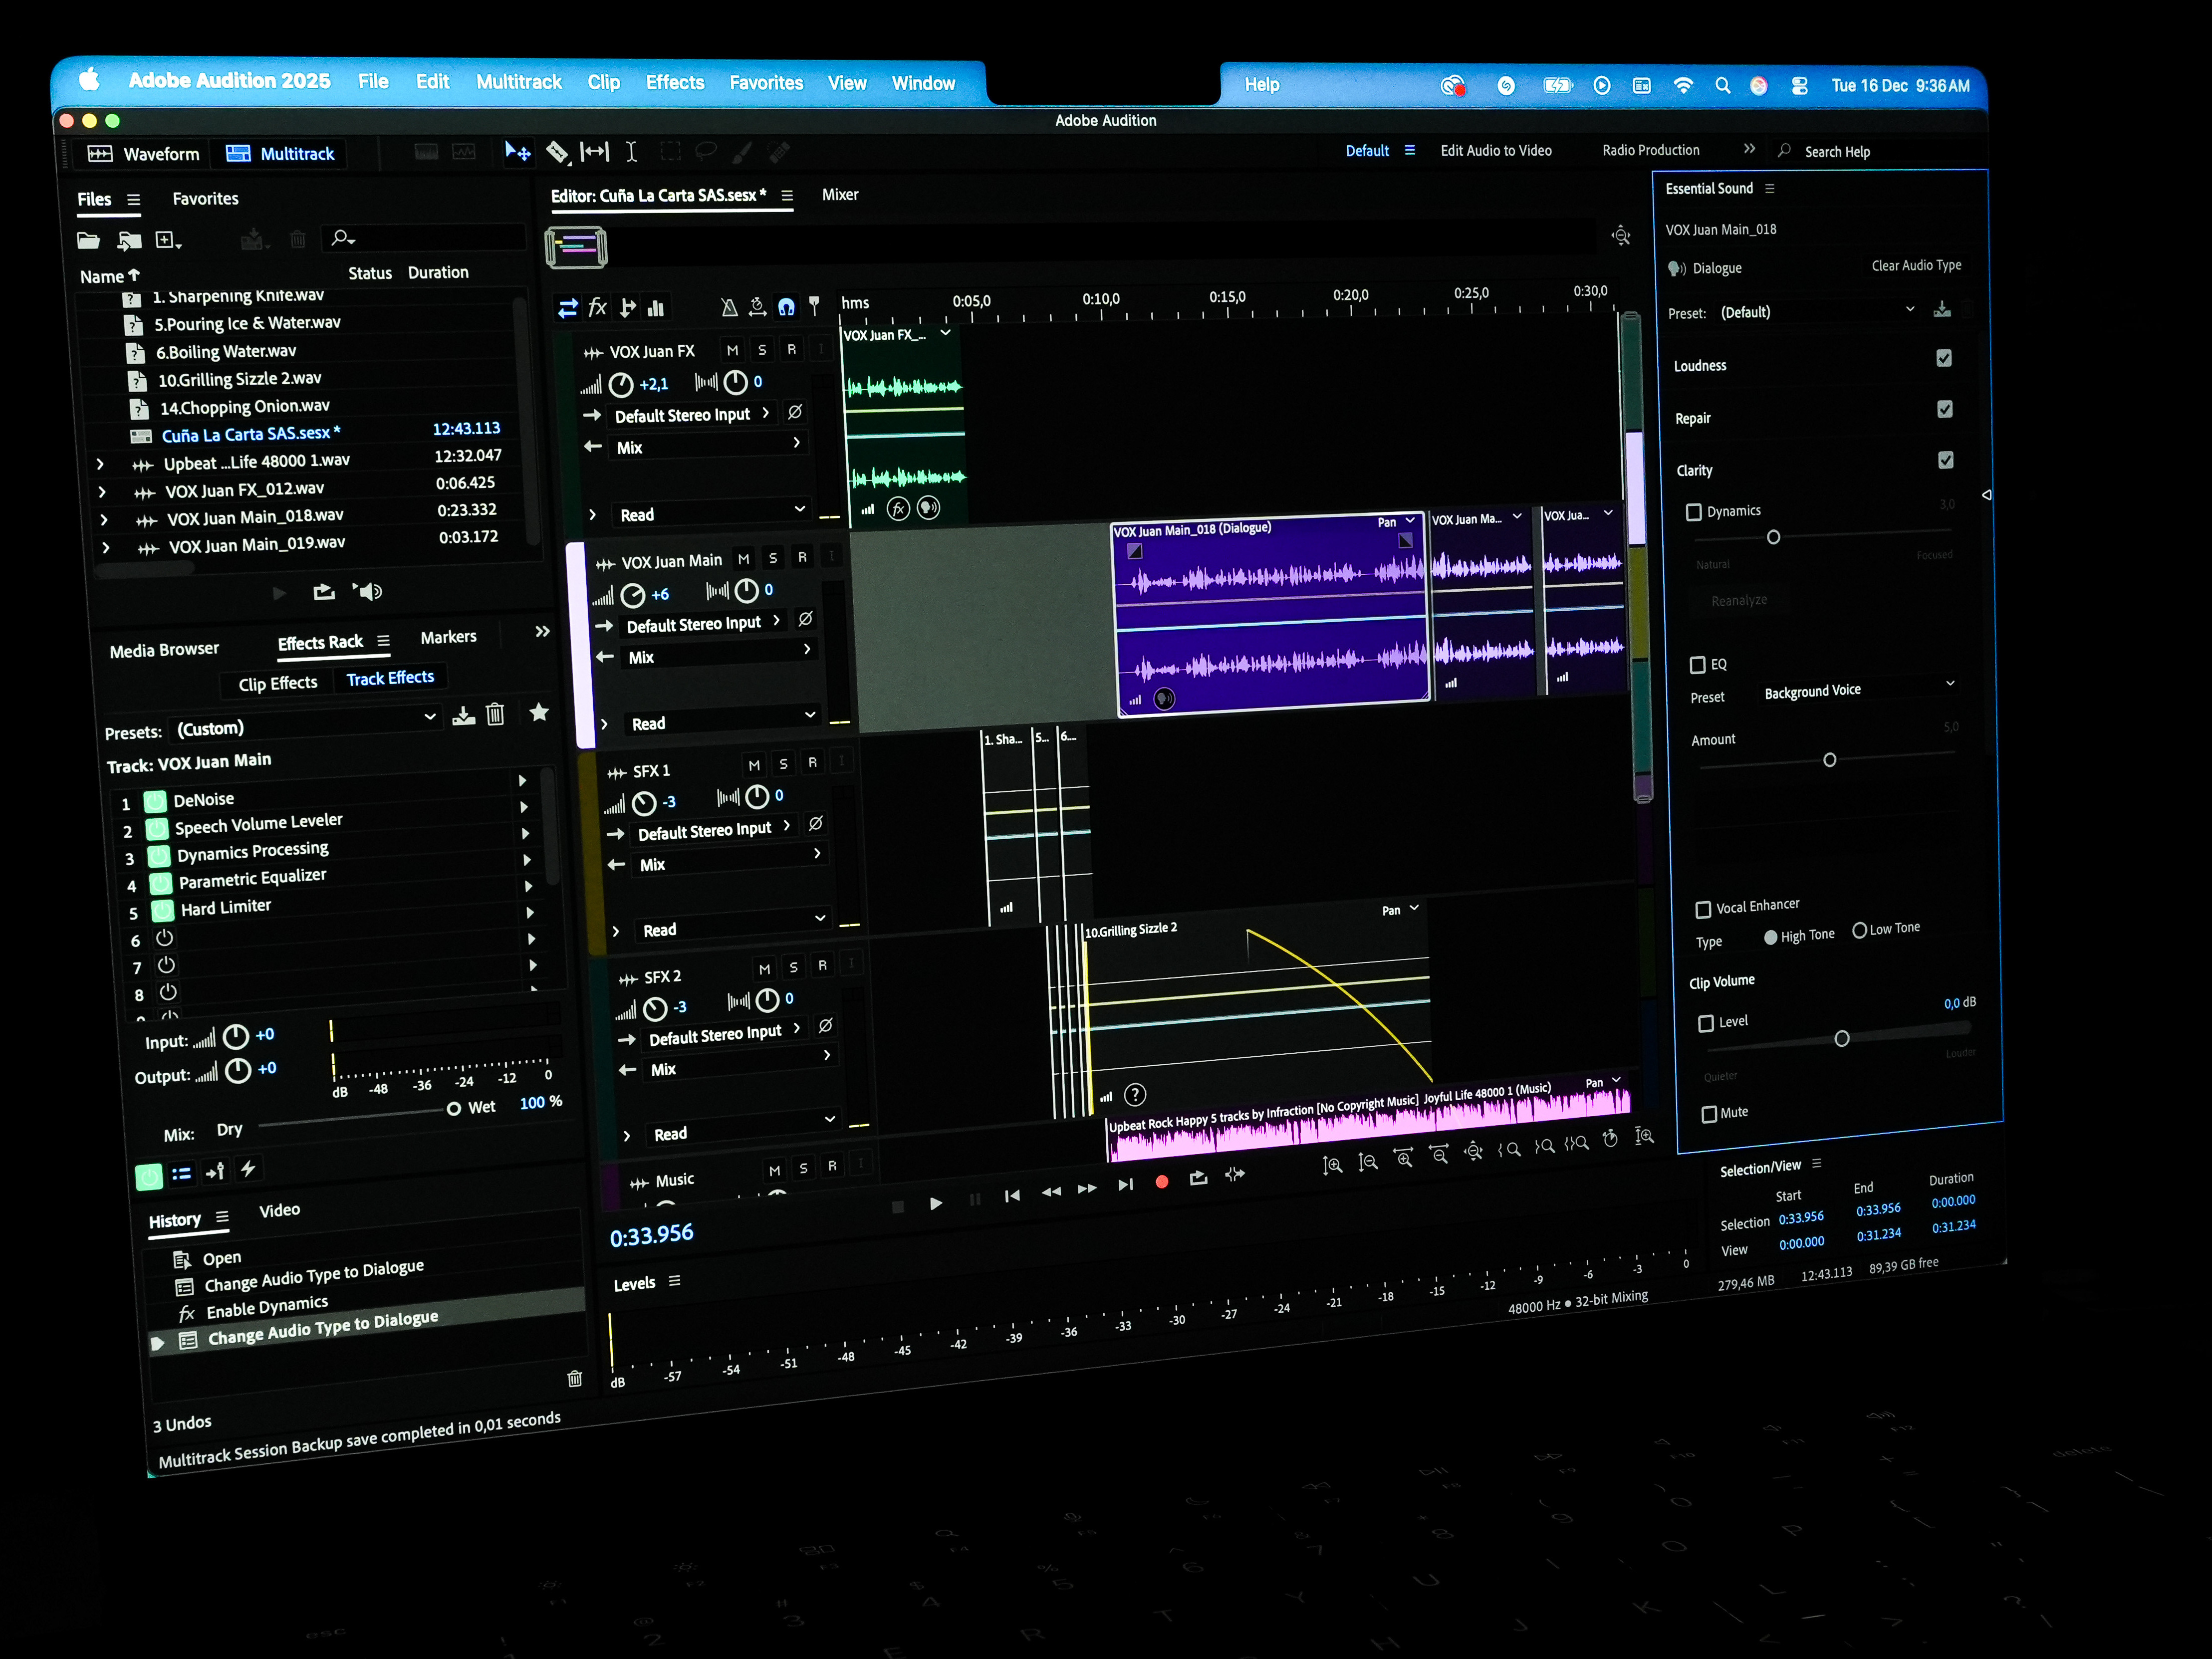The image size is (2212, 1659).
Task: Click the red Record button
Action: pos(1161,1182)
